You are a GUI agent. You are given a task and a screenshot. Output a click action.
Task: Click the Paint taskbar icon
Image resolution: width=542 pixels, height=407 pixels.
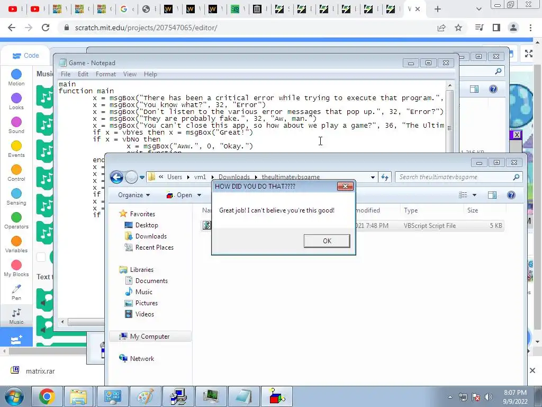(146, 396)
